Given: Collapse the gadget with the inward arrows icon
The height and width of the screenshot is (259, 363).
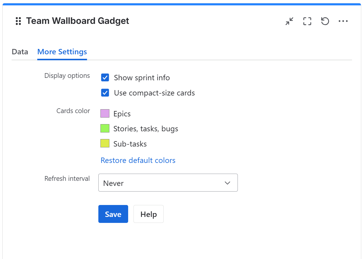Looking at the screenshot, I should tap(289, 21).
